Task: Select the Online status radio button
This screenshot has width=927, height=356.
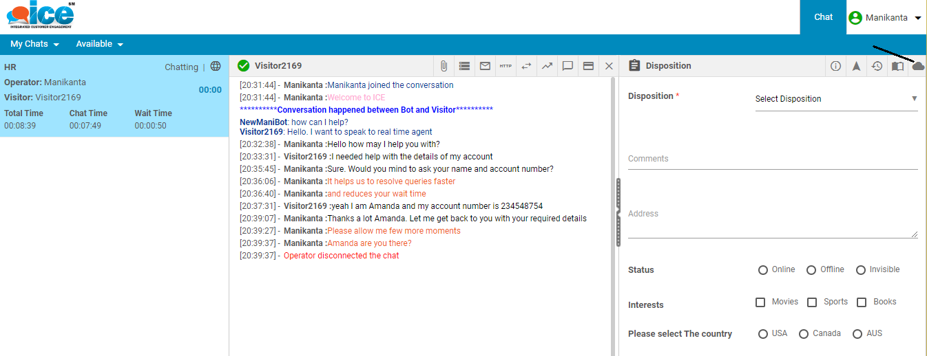Action: [x=763, y=270]
